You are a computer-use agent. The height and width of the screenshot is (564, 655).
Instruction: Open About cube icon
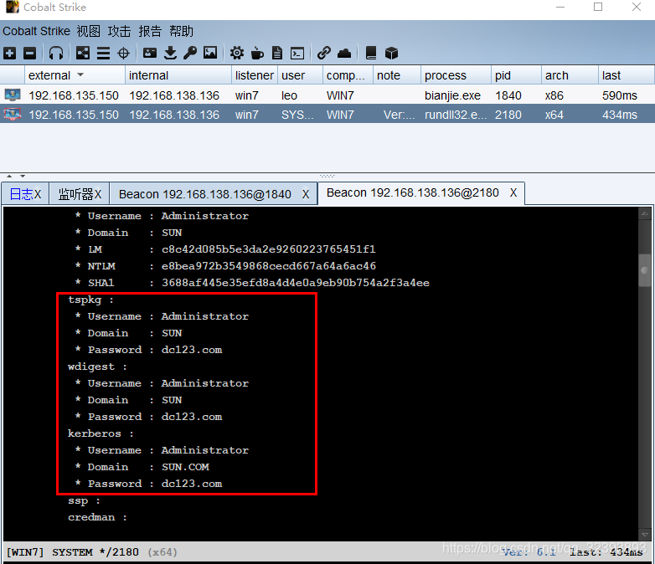point(391,53)
